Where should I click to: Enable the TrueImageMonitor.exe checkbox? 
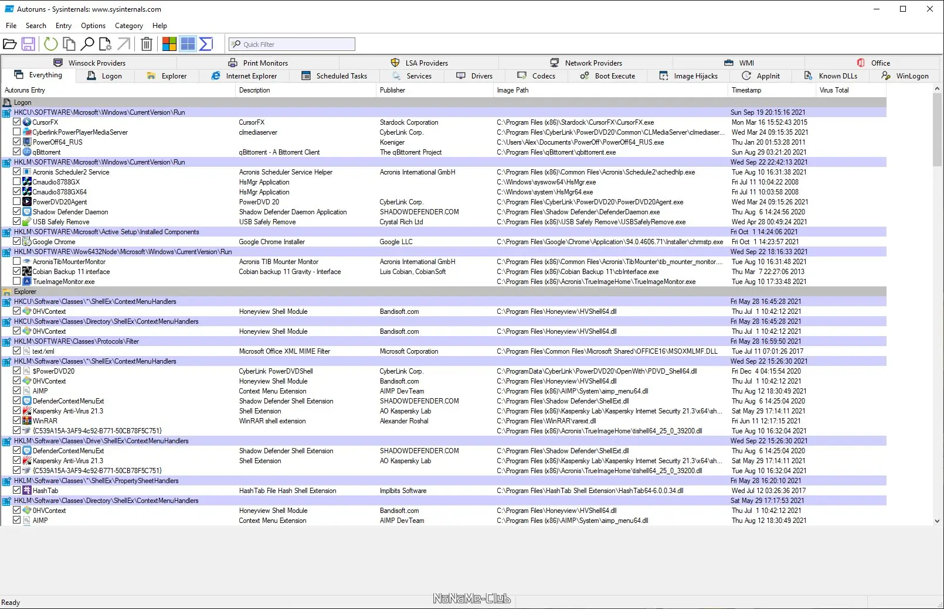tap(17, 282)
